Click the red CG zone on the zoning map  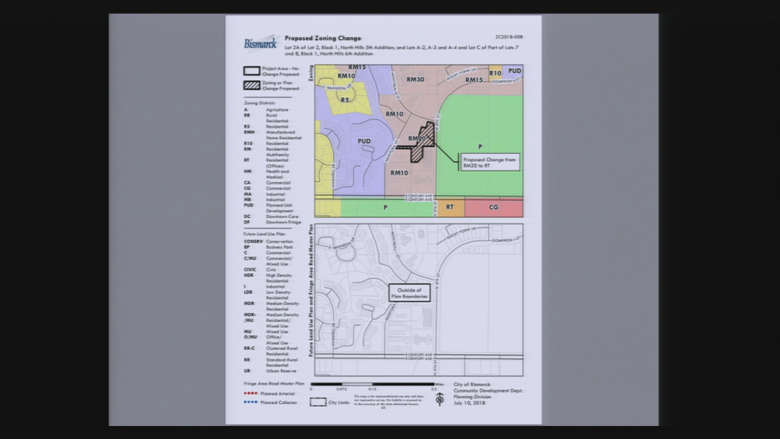(x=494, y=208)
